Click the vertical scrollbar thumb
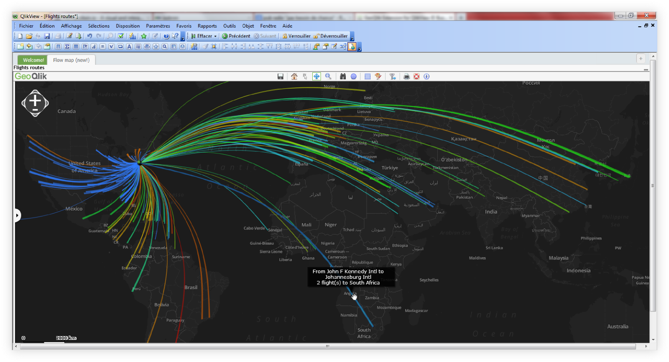 (x=653, y=186)
